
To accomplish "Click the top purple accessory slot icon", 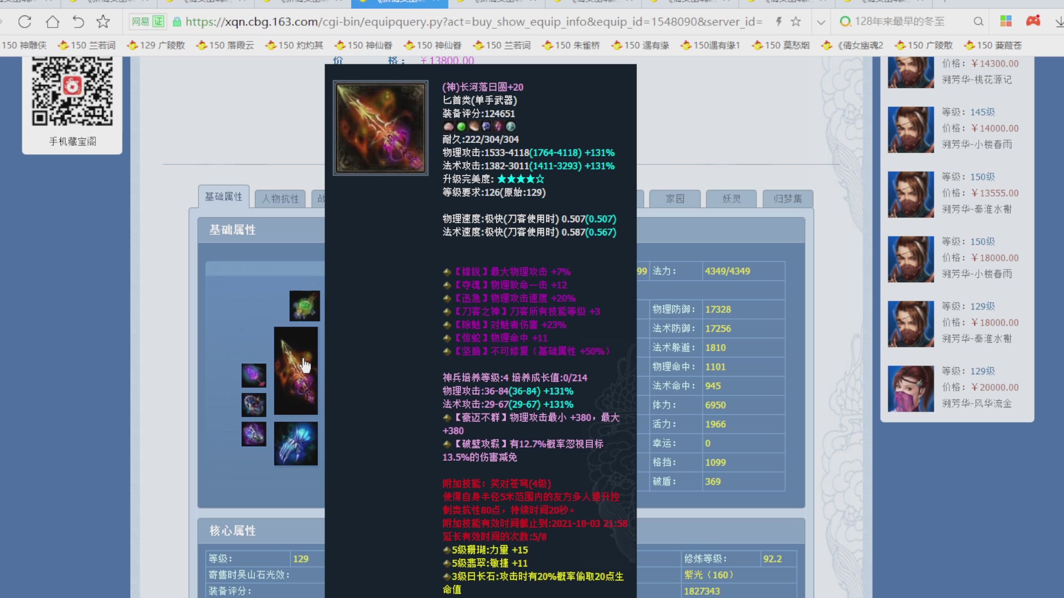I will [x=254, y=375].
